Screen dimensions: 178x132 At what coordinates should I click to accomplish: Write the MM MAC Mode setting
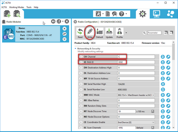click(168, 95)
